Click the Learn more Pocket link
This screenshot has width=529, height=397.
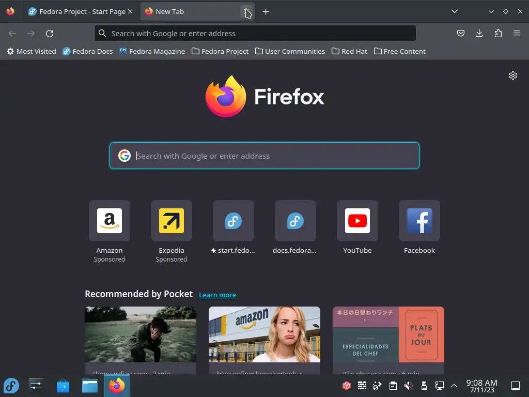(x=217, y=295)
